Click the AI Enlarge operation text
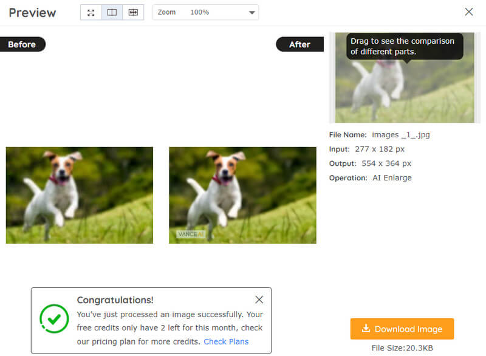The width and height of the screenshot is (486, 356). point(392,178)
